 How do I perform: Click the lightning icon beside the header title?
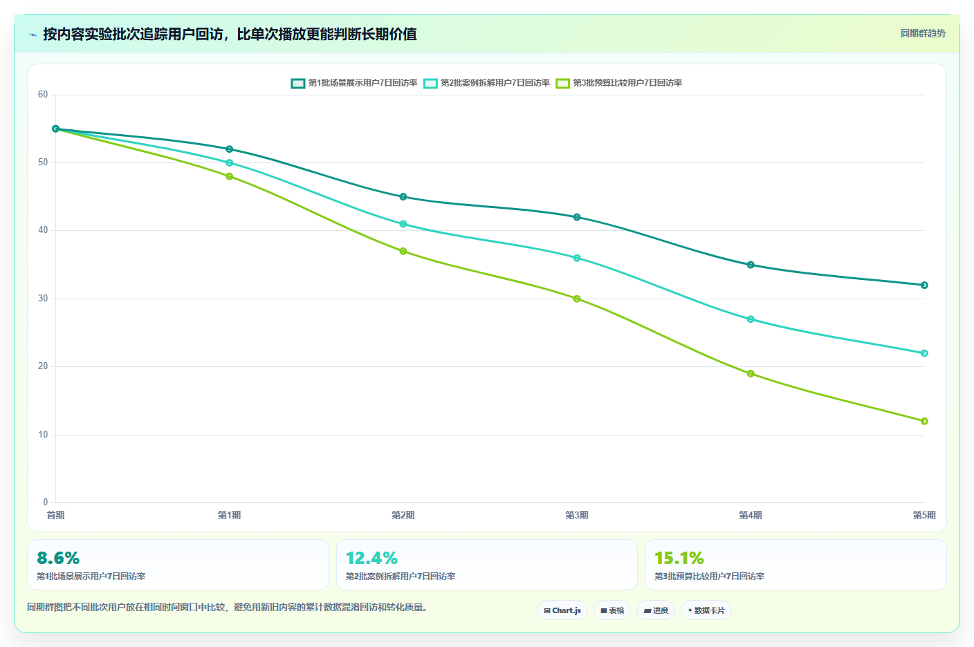pos(33,35)
